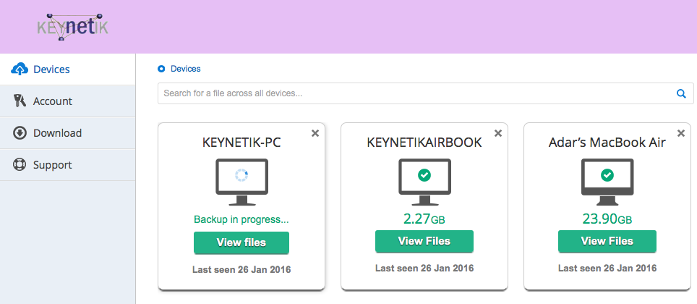The image size is (697, 304).
Task: Click the "Backup in progress..." status
Action: tap(241, 219)
